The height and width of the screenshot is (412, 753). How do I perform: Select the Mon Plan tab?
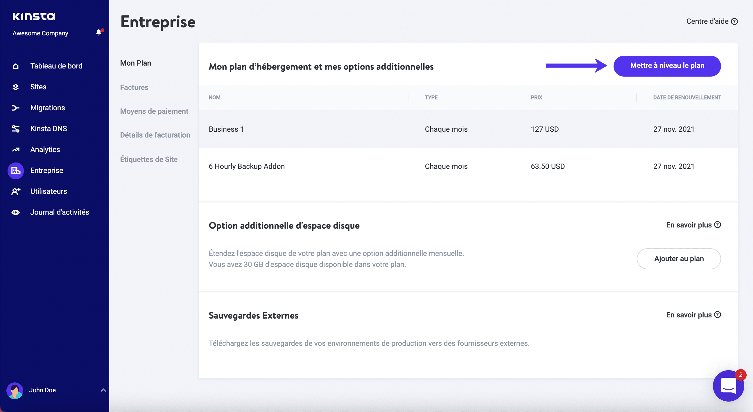[x=136, y=63]
